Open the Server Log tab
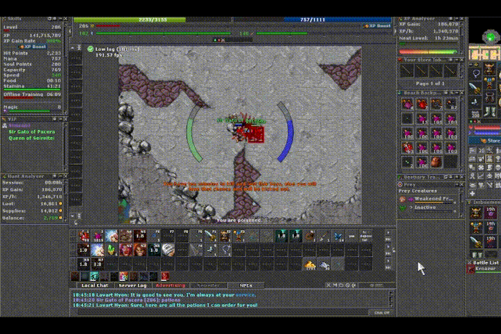The height and width of the screenshot is (334, 501). [x=133, y=285]
